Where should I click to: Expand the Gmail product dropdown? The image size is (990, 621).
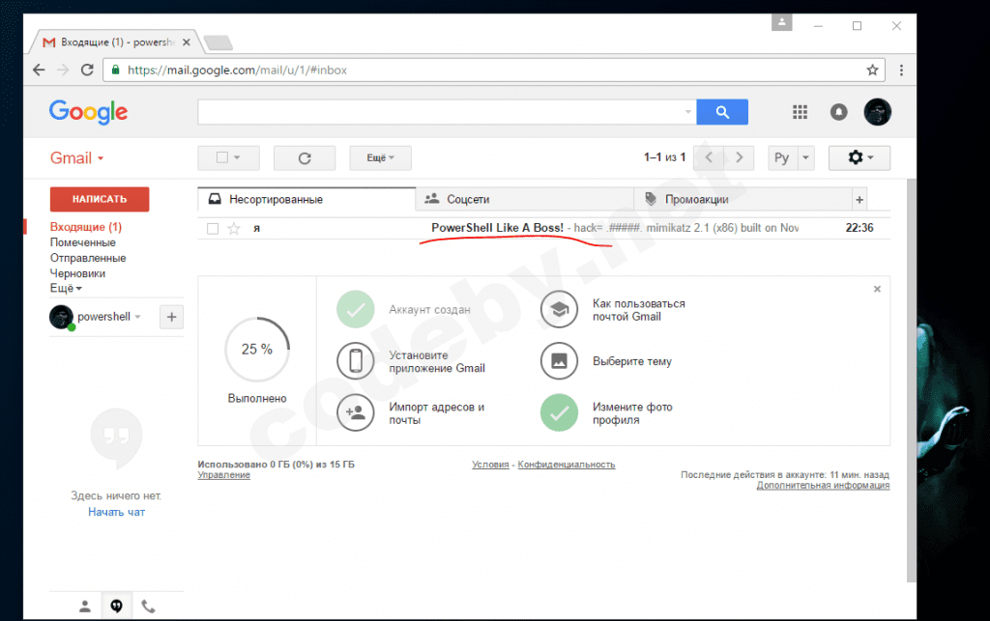(76, 157)
